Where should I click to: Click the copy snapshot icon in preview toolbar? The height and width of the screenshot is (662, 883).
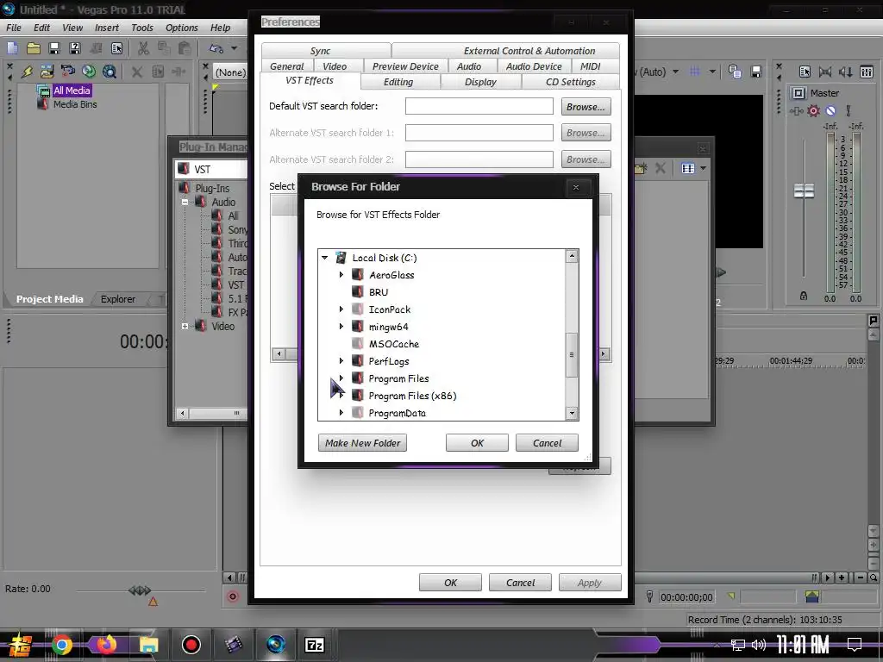(735, 72)
